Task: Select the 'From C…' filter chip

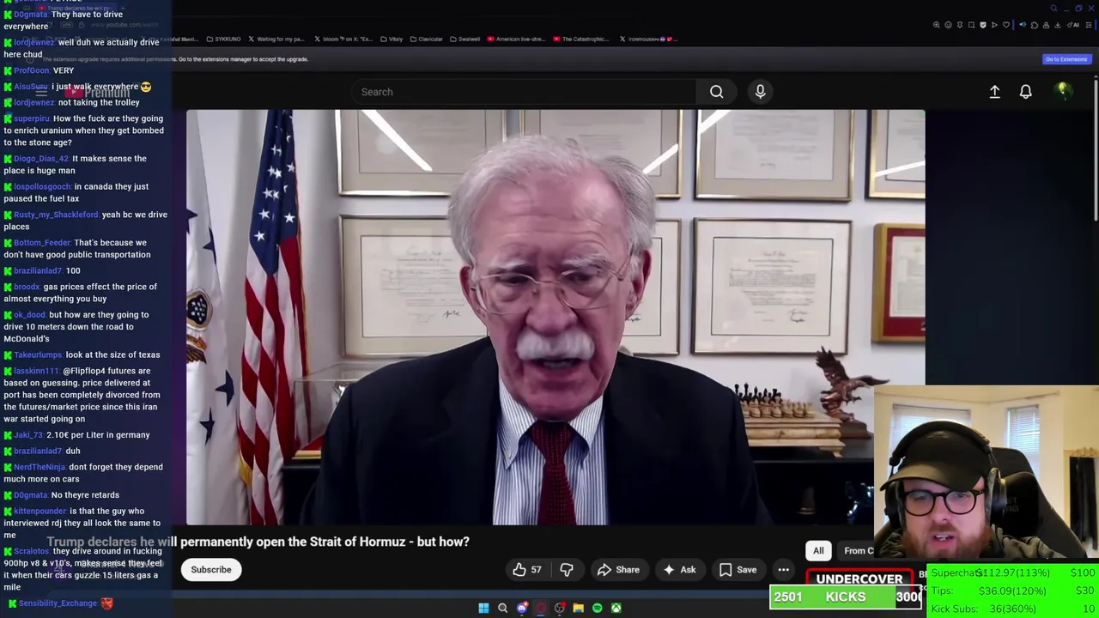Action: (856, 551)
